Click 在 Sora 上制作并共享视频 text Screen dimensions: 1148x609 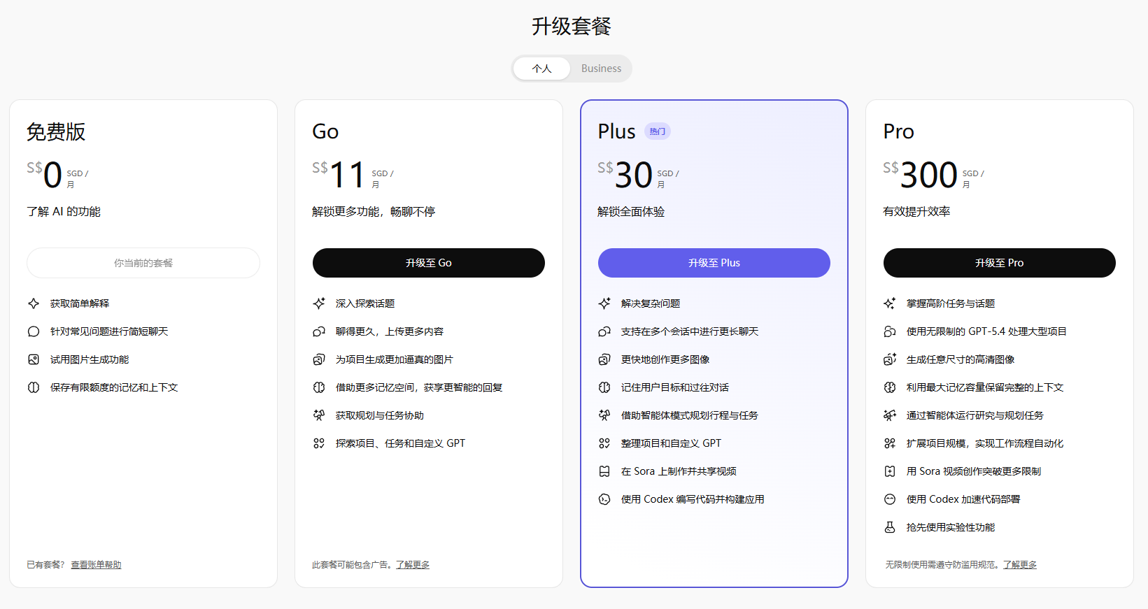click(679, 471)
